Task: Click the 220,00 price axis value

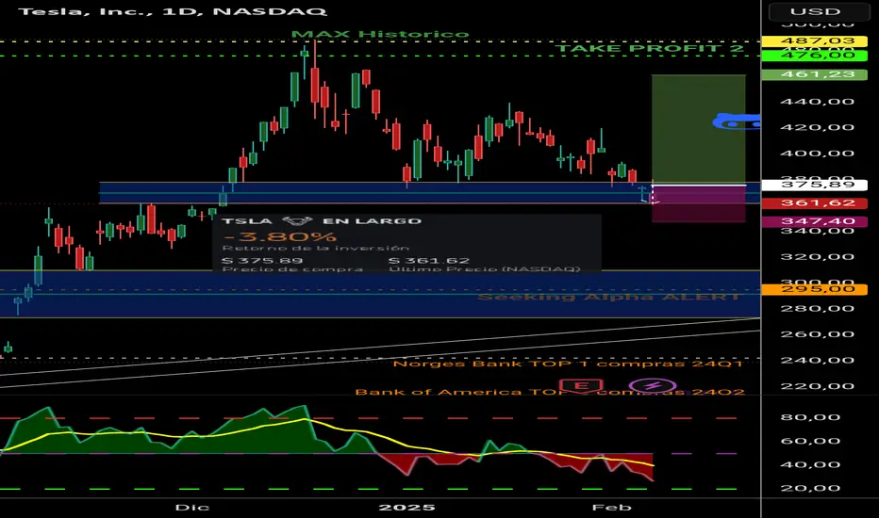Action: [818, 386]
